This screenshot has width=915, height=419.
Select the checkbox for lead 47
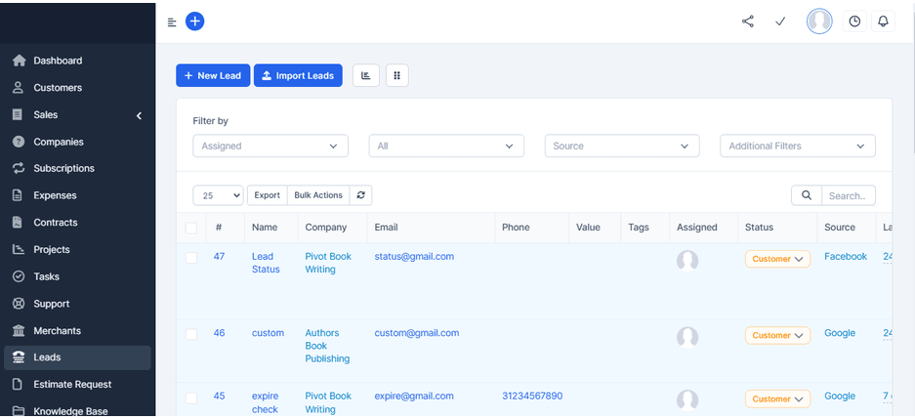click(x=191, y=258)
